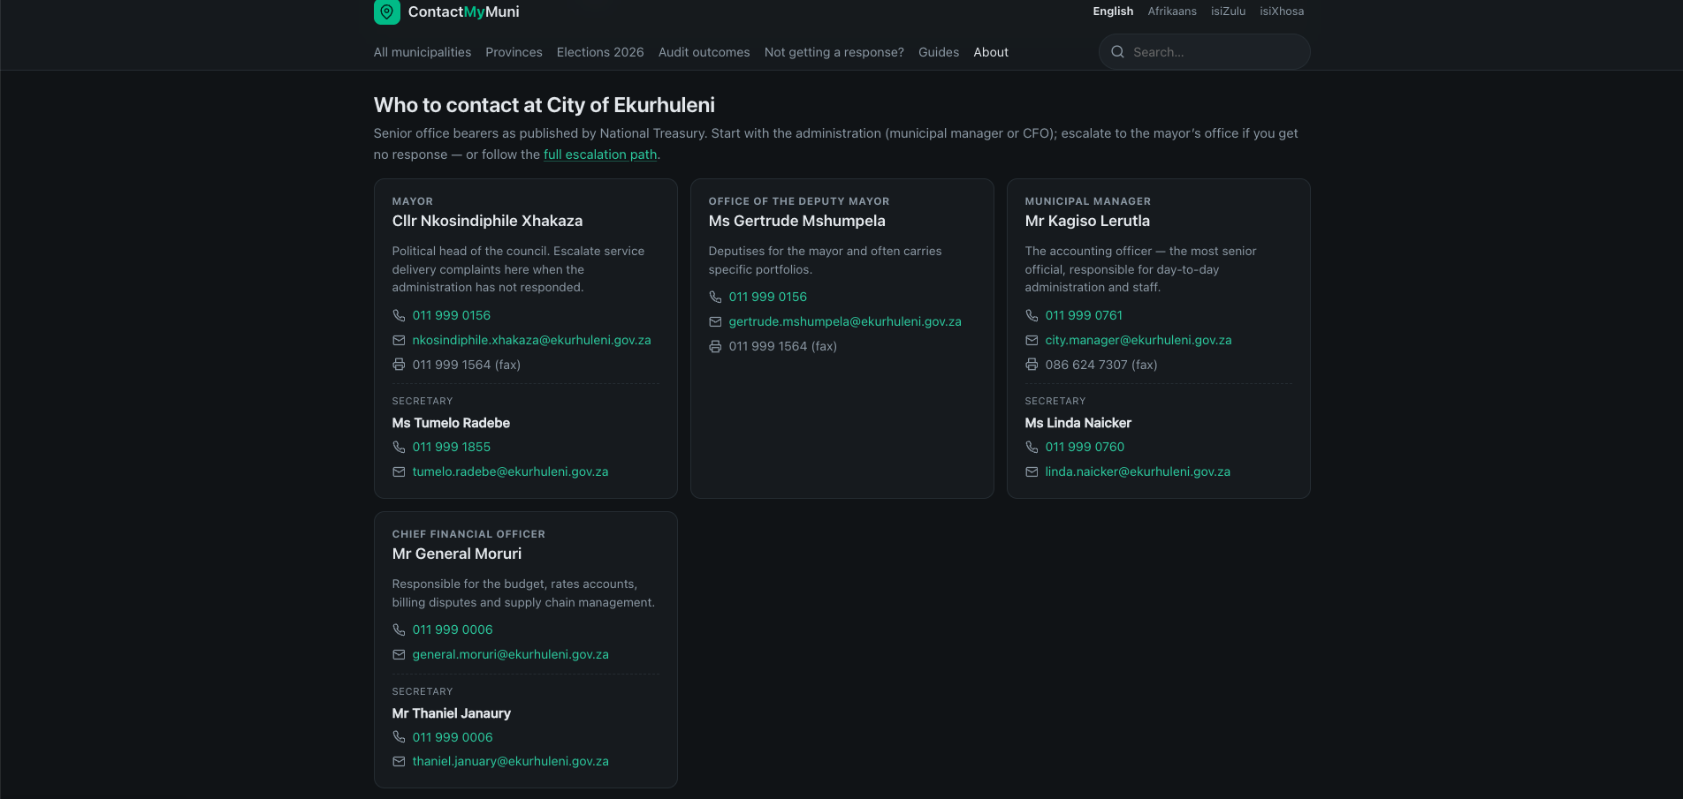This screenshot has height=799, width=1683.
Task: Click the ContactMyMuni location pin logo
Action: [386, 11]
